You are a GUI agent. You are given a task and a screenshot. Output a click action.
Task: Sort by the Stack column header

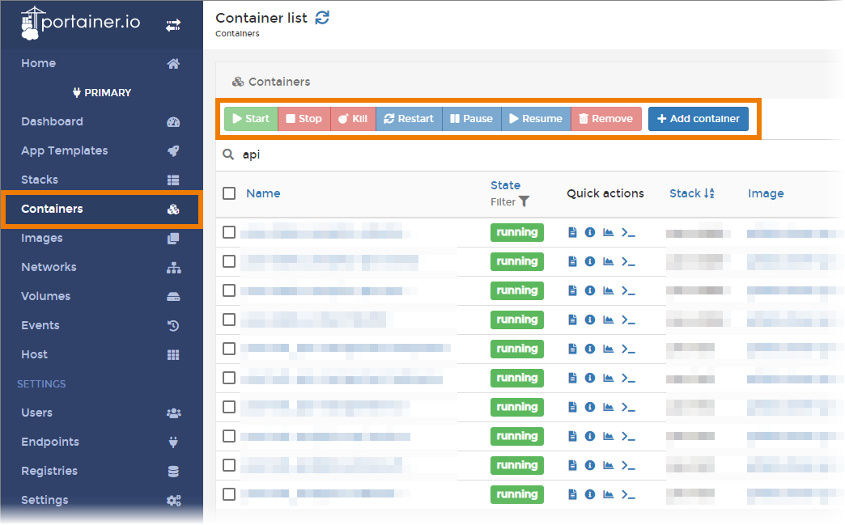[692, 193]
